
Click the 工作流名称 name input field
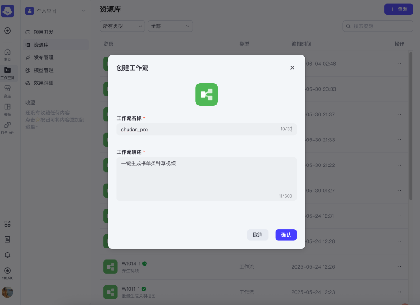[206, 129]
